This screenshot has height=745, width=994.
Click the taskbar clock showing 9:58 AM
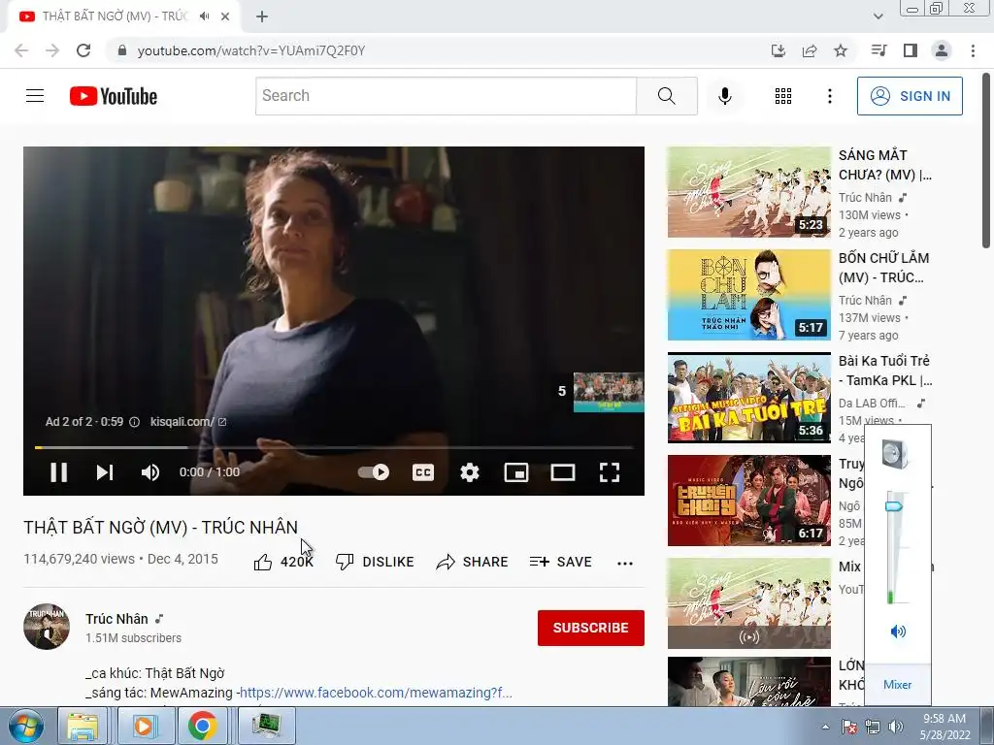[944, 727]
